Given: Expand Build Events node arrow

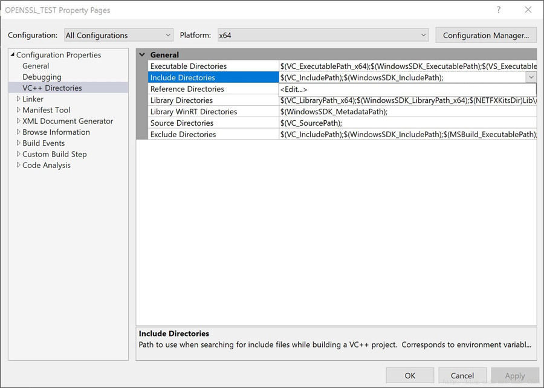Looking at the screenshot, I should pos(18,143).
